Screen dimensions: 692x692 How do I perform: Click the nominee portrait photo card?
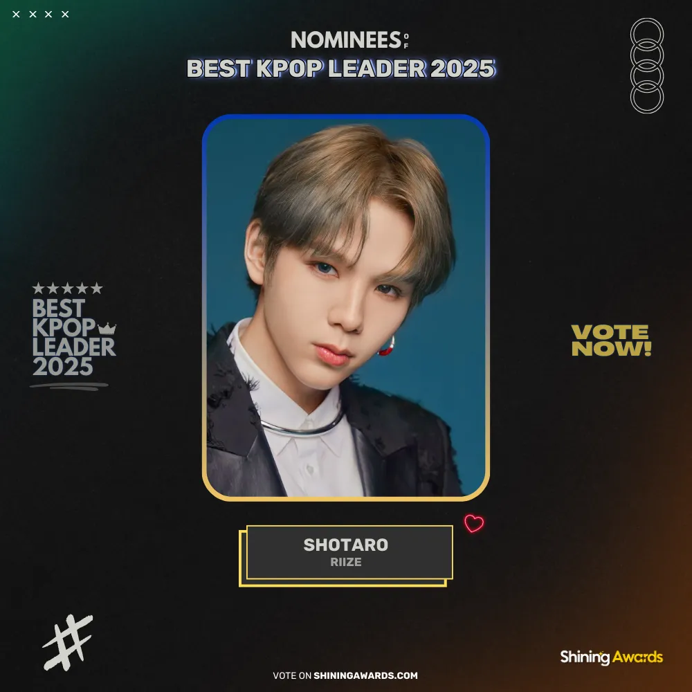point(346,308)
